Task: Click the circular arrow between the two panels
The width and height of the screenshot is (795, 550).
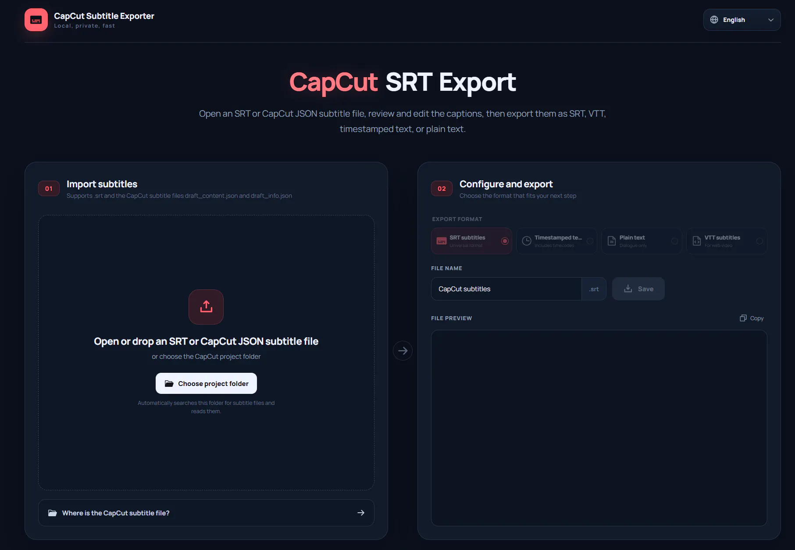Action: click(403, 350)
